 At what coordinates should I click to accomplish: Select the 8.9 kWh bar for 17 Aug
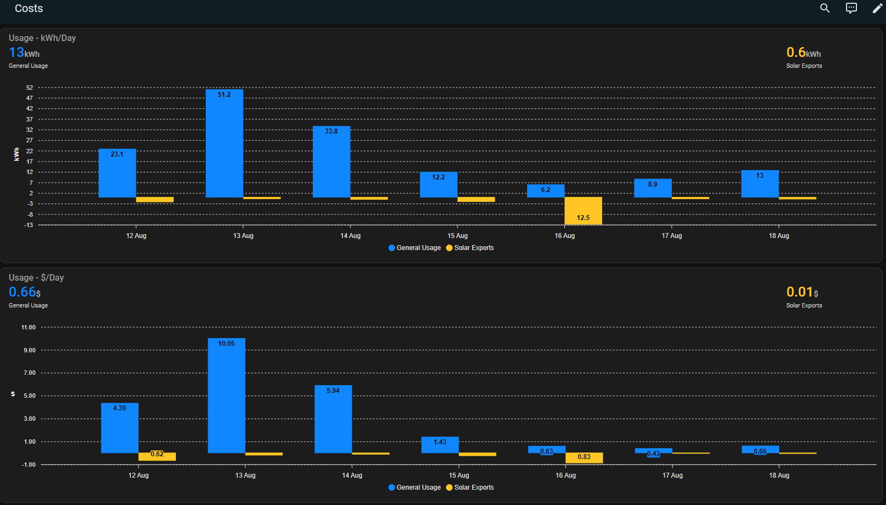653,188
